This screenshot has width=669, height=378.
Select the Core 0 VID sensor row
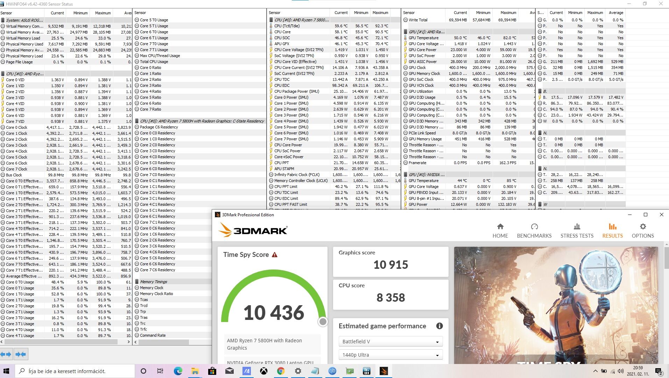pos(66,80)
